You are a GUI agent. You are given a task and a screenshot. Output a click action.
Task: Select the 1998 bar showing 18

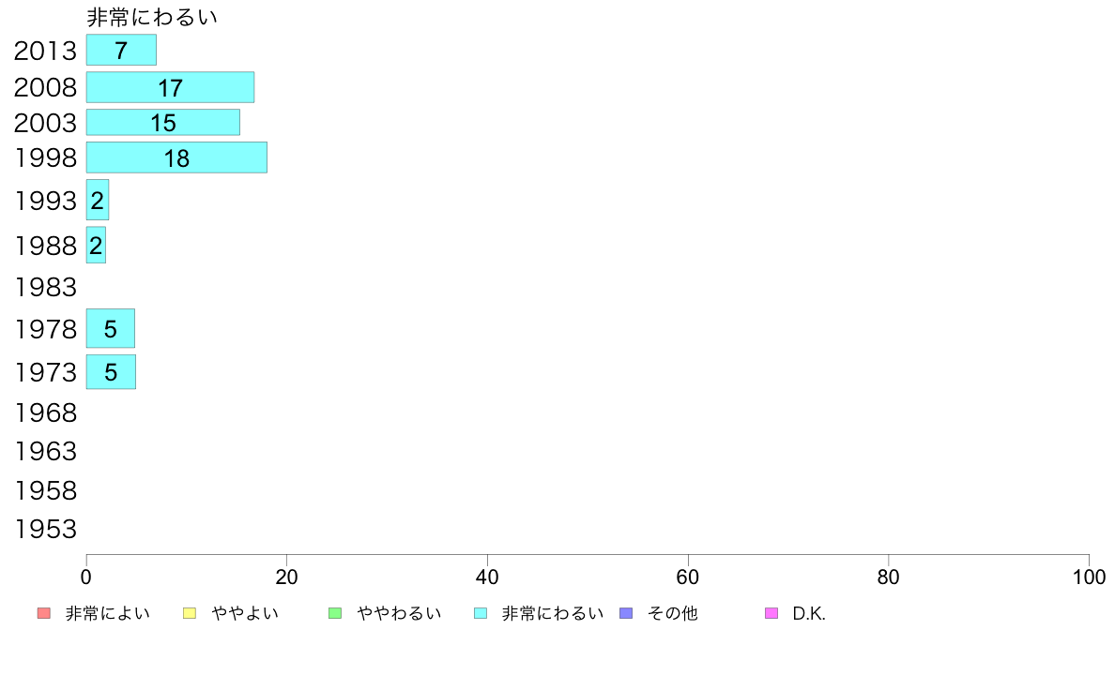(x=176, y=158)
